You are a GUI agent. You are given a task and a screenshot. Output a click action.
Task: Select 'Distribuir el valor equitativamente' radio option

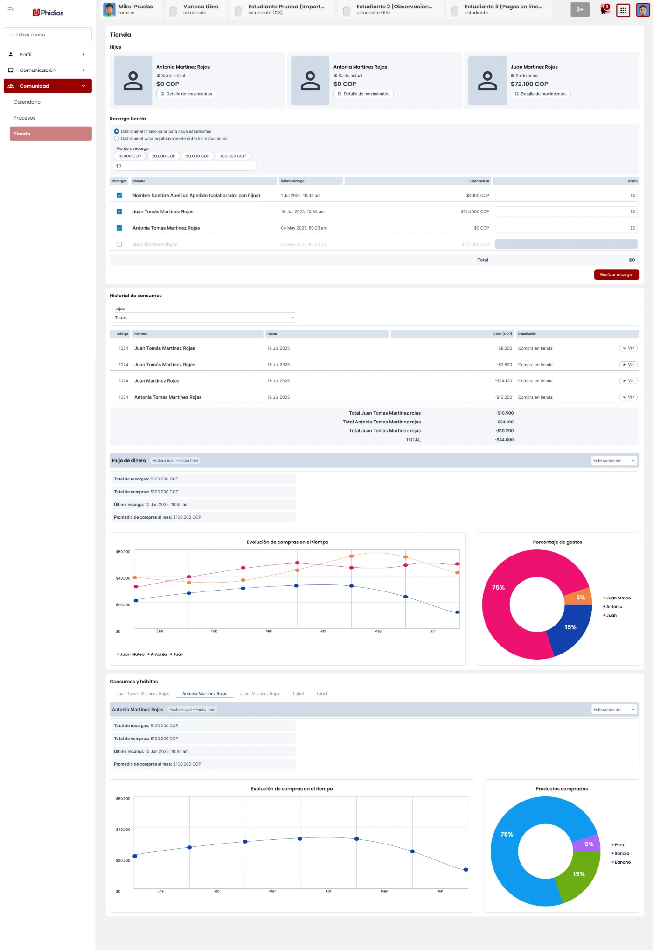[x=117, y=139]
